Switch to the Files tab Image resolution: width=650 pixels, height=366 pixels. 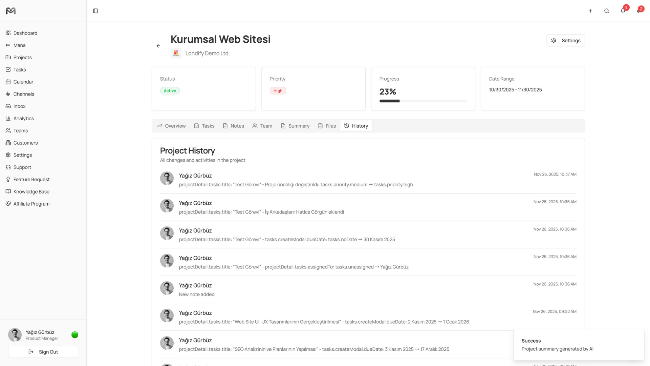(327, 126)
